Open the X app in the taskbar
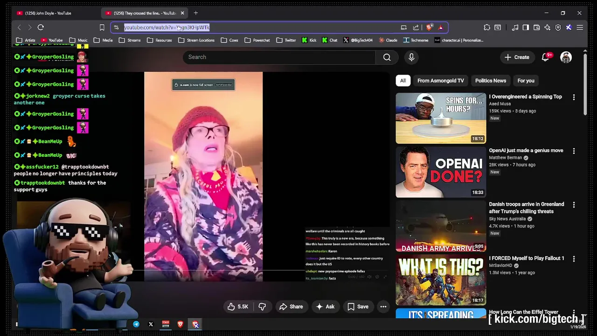597x336 pixels. (x=151, y=324)
